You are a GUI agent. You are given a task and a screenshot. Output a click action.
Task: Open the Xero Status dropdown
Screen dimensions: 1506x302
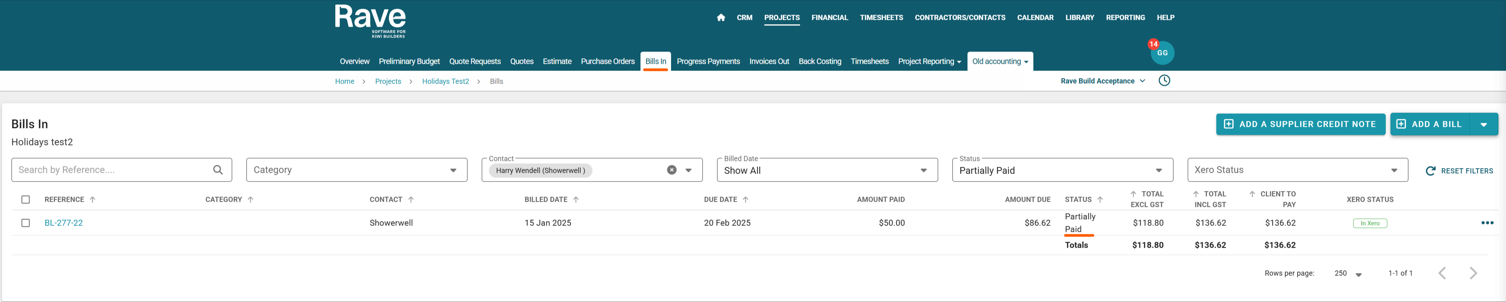(x=1394, y=170)
